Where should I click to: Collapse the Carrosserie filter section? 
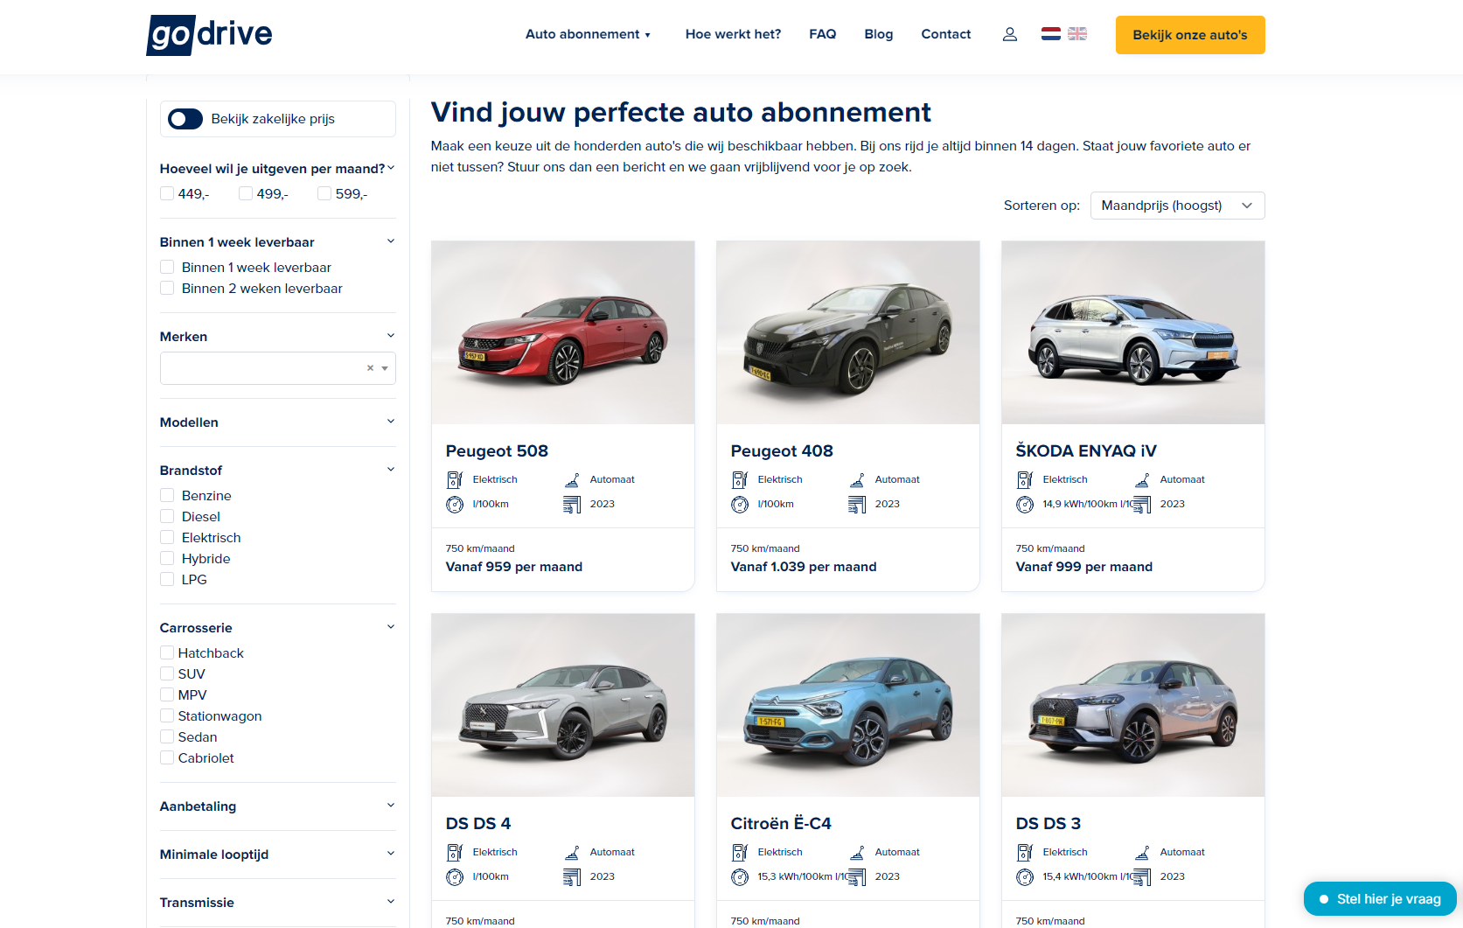pyautogui.click(x=277, y=628)
